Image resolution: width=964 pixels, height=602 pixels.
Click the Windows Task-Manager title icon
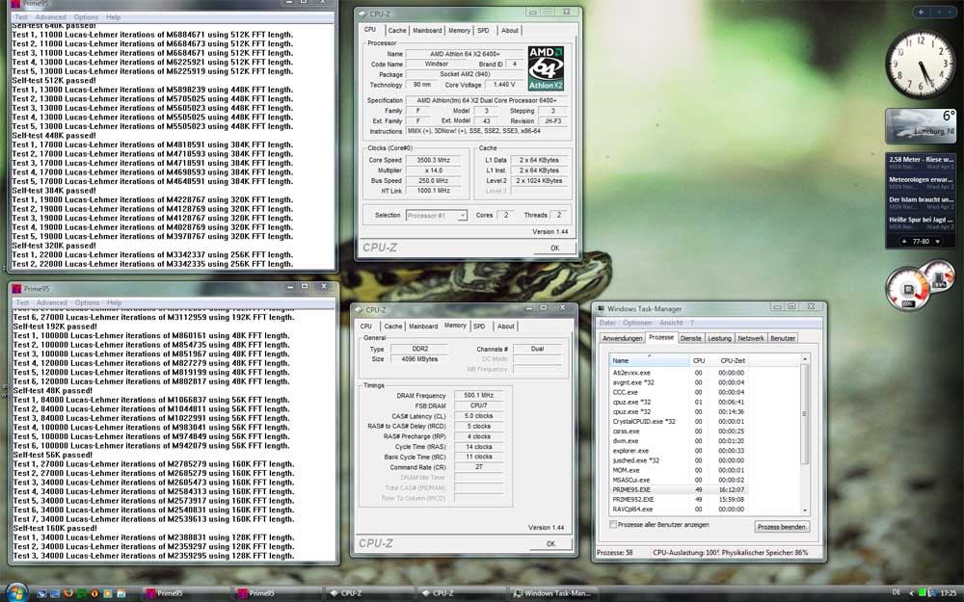click(x=601, y=308)
